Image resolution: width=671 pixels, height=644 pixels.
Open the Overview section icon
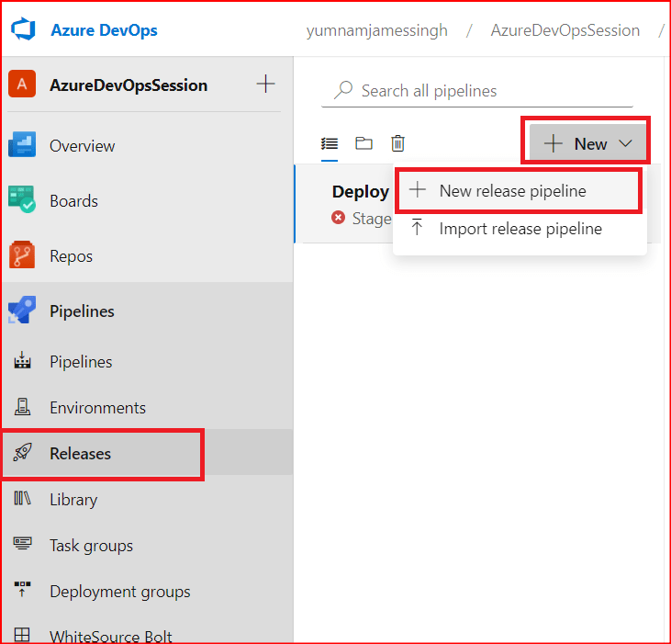click(22, 146)
